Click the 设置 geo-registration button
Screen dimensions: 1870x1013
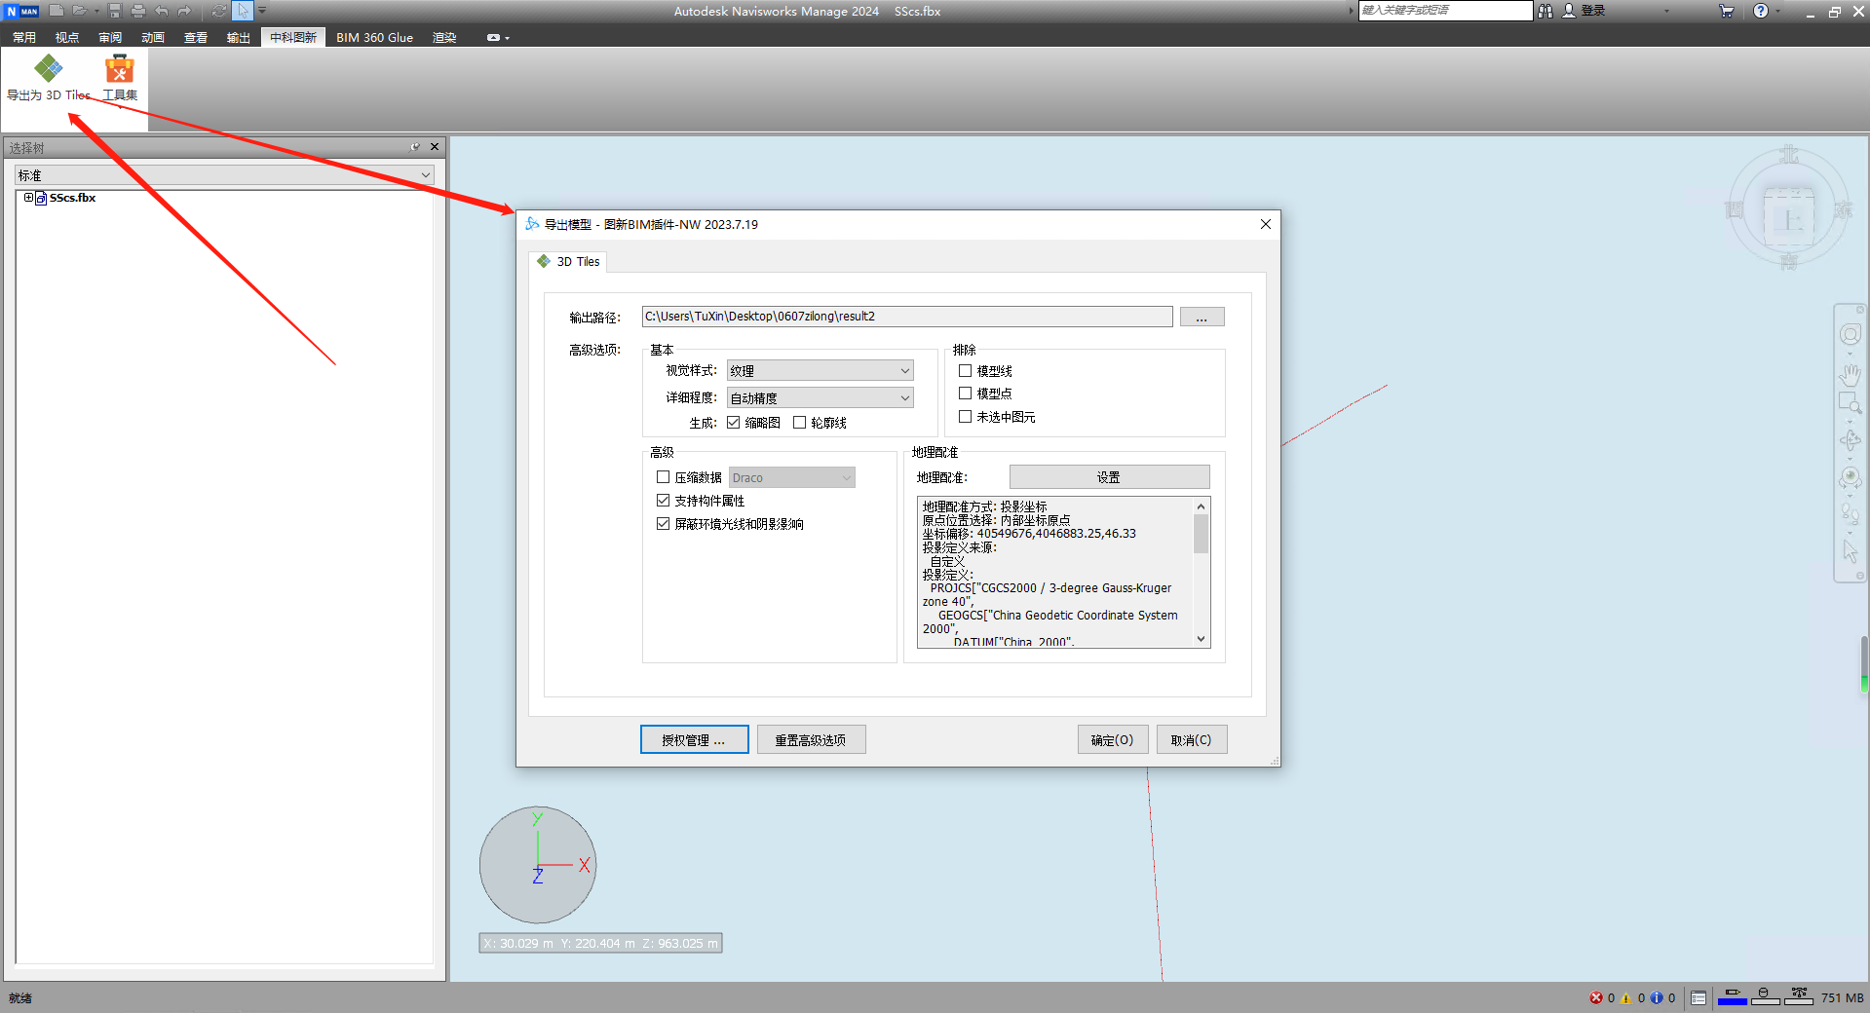tap(1109, 476)
